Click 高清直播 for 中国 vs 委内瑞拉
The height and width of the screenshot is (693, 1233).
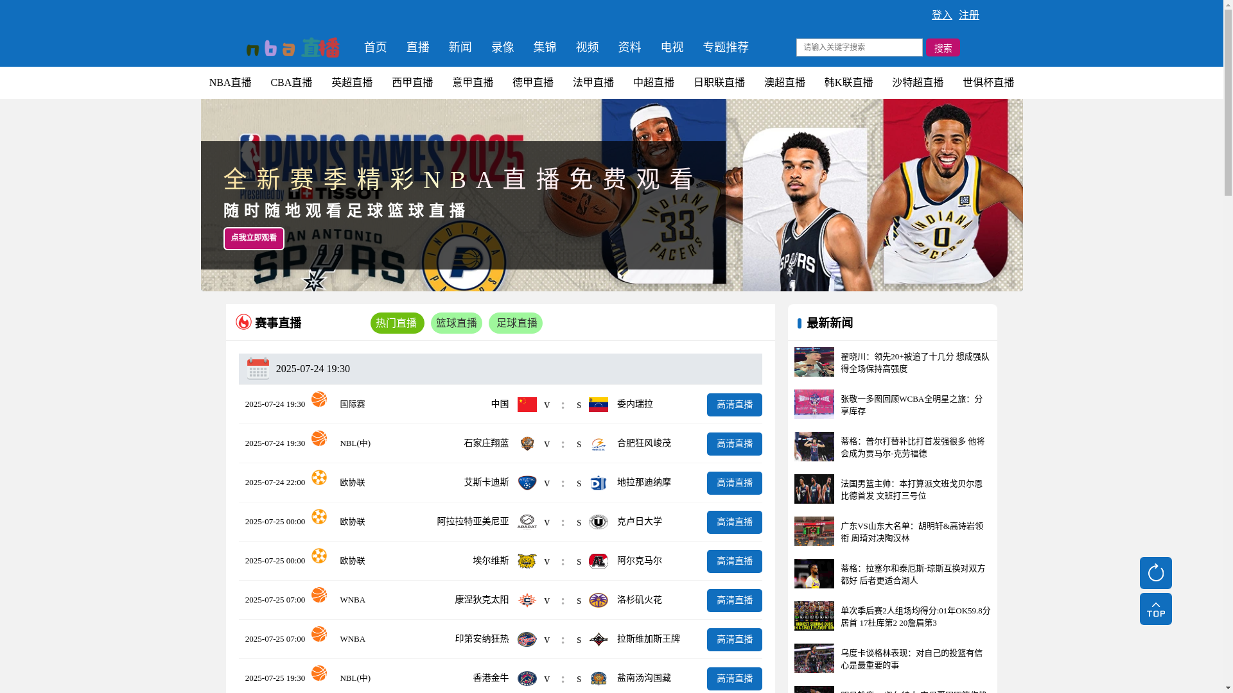click(x=735, y=405)
